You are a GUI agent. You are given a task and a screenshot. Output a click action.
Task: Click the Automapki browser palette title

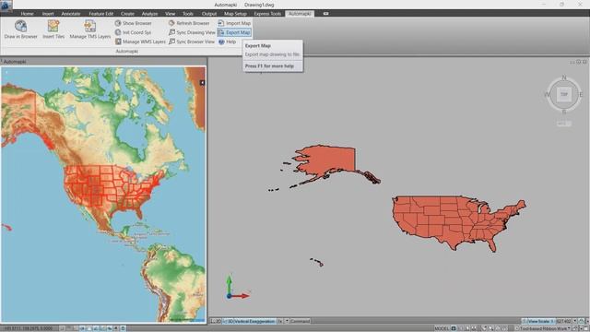15,62
